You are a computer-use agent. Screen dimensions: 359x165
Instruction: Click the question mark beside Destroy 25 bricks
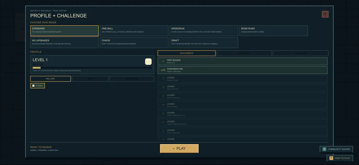click(163, 79)
